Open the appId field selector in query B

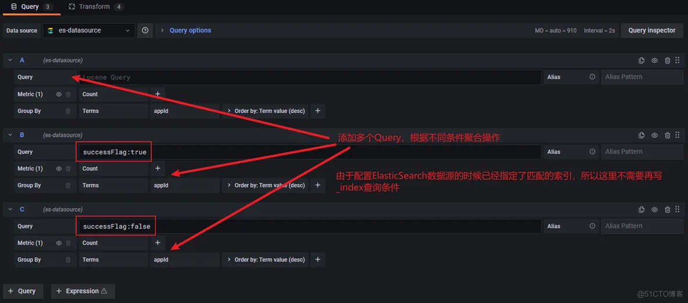pos(185,186)
